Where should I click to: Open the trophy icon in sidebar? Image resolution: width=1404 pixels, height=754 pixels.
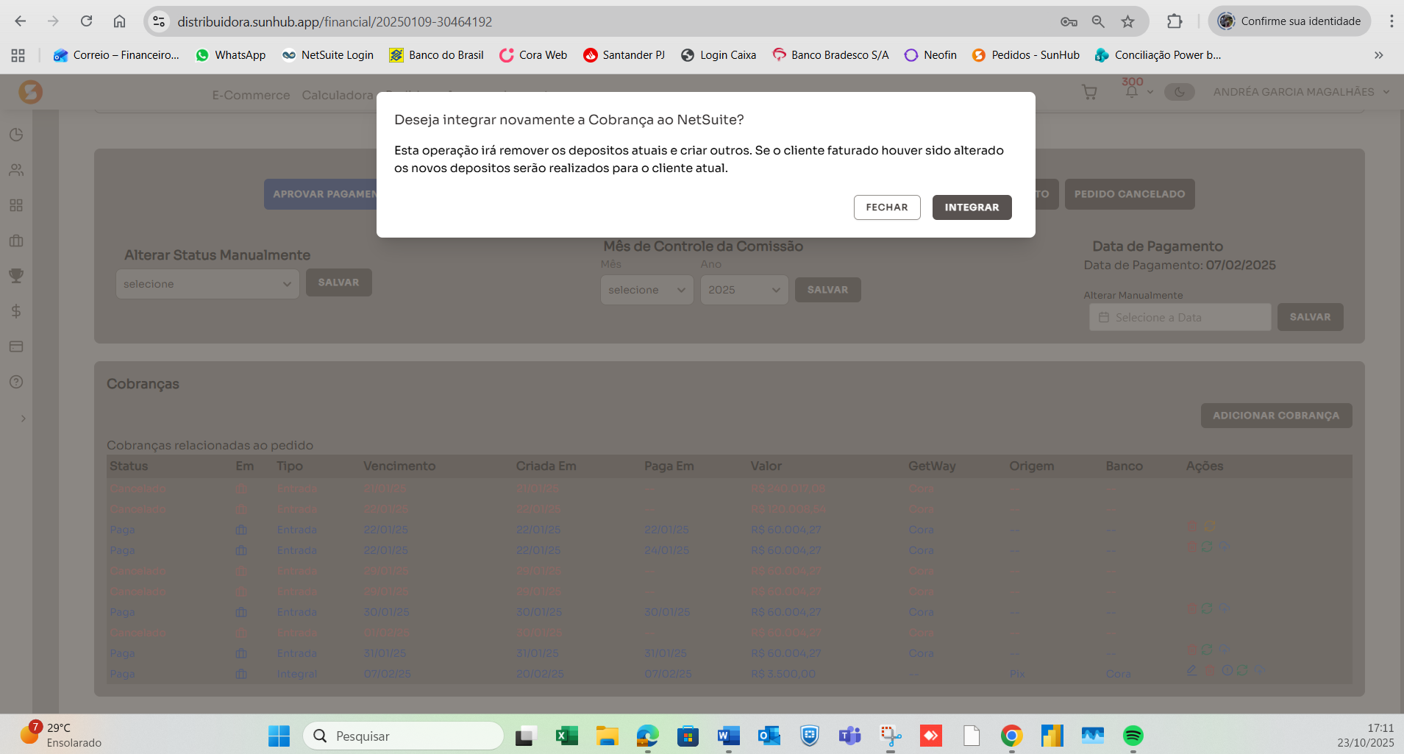coord(16,276)
